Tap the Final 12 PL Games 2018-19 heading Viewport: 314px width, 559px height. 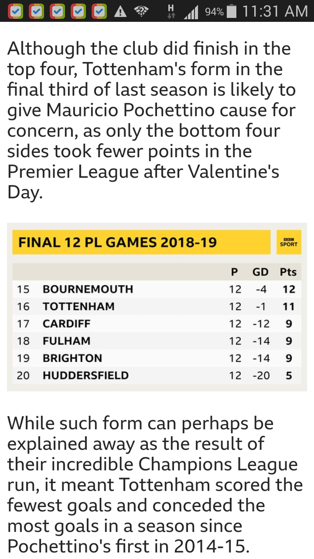point(117,242)
